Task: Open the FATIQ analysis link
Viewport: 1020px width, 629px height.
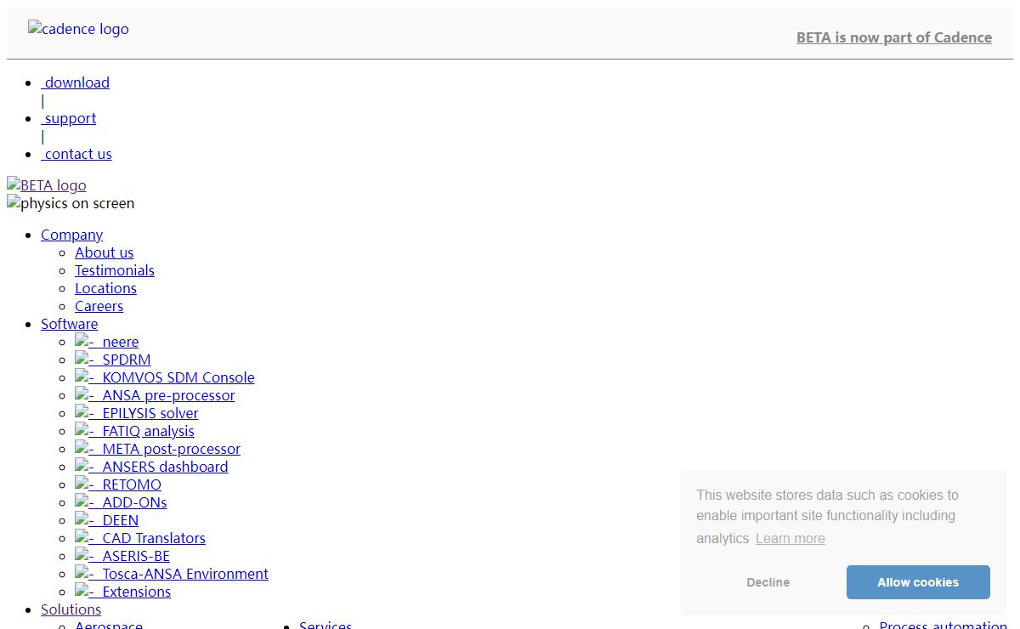Action: tap(134, 431)
